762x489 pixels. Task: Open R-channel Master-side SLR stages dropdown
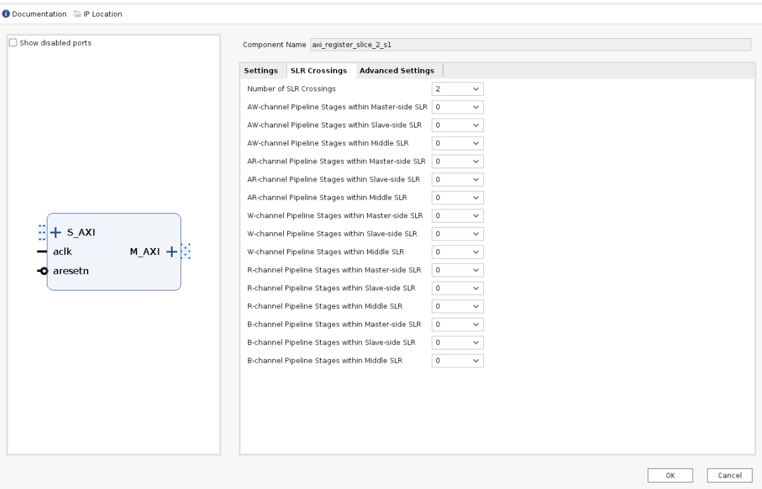pyautogui.click(x=457, y=270)
